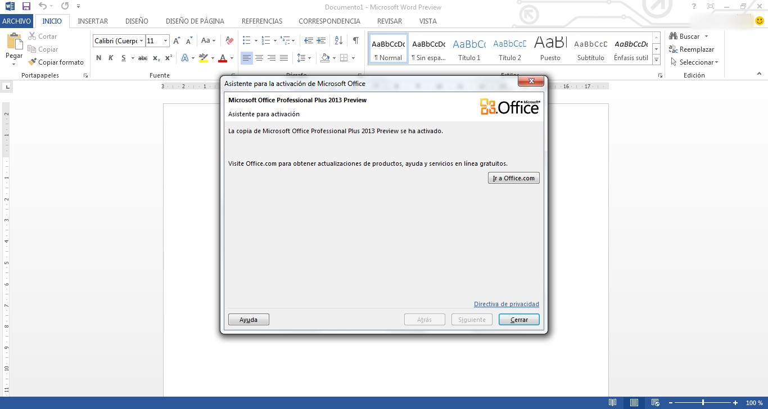Click the Undo arrow in quick access toolbar
Image resolution: width=768 pixels, height=409 pixels.
click(43, 7)
